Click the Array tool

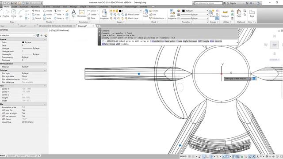58,18
